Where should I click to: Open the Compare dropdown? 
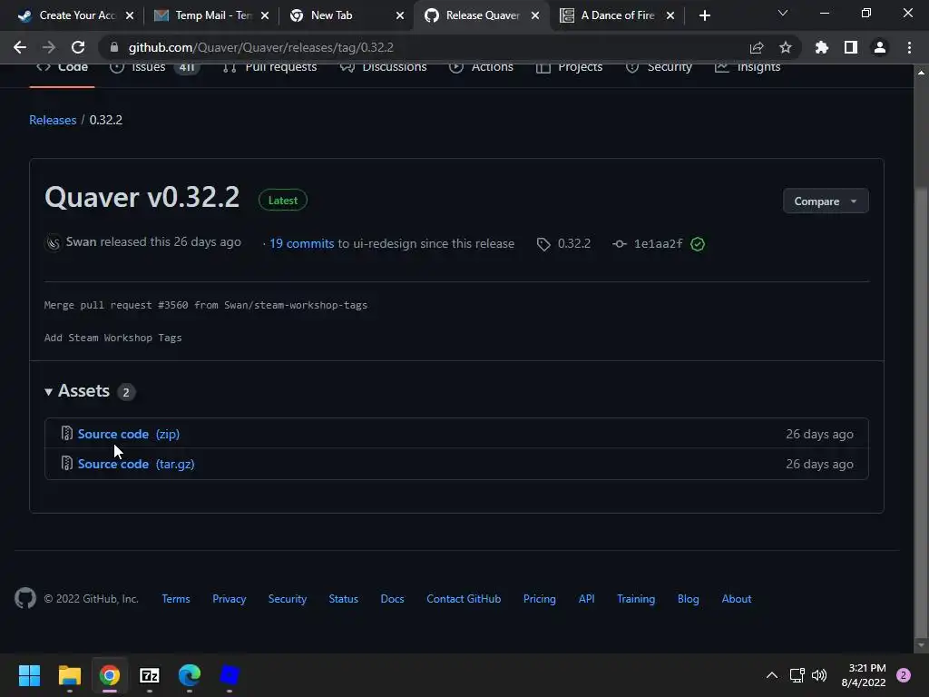point(826,201)
